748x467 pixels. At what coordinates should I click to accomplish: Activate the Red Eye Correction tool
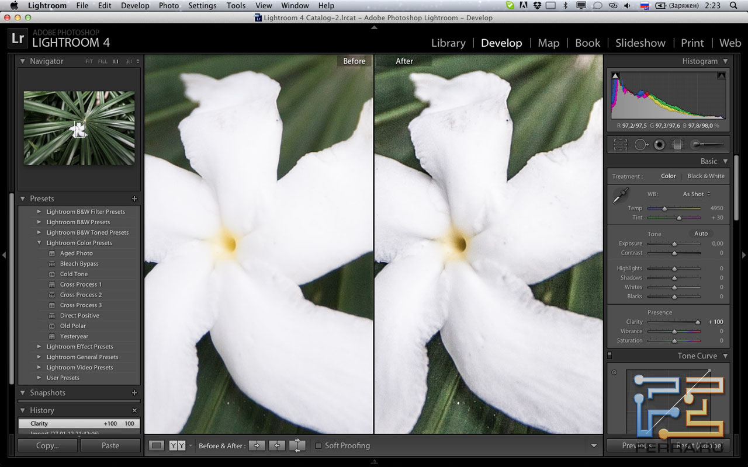tap(659, 144)
